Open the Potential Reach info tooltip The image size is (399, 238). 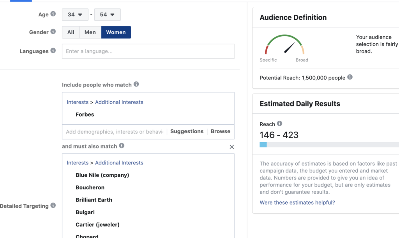(350, 77)
